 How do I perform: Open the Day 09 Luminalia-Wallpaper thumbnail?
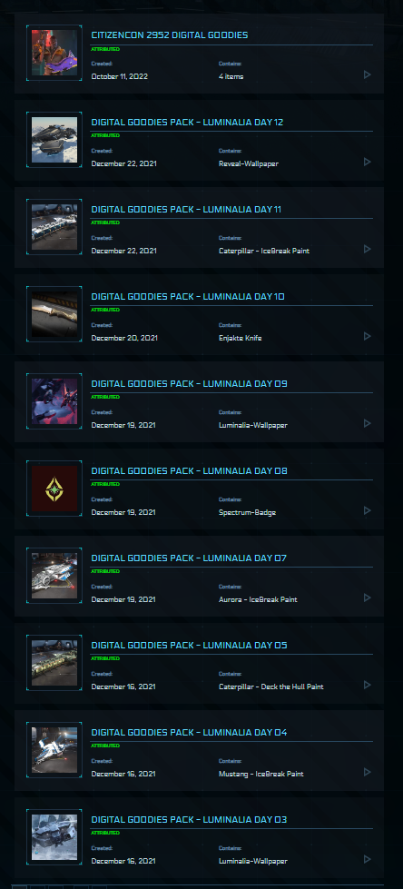click(x=54, y=401)
